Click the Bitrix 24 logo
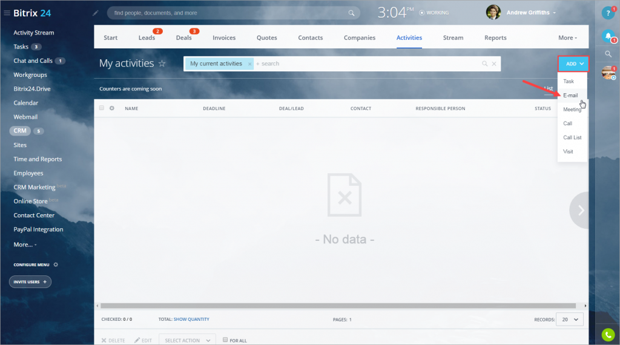The height and width of the screenshot is (345, 620). [x=32, y=13]
